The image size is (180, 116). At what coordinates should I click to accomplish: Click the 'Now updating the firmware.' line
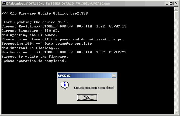coord(29,35)
